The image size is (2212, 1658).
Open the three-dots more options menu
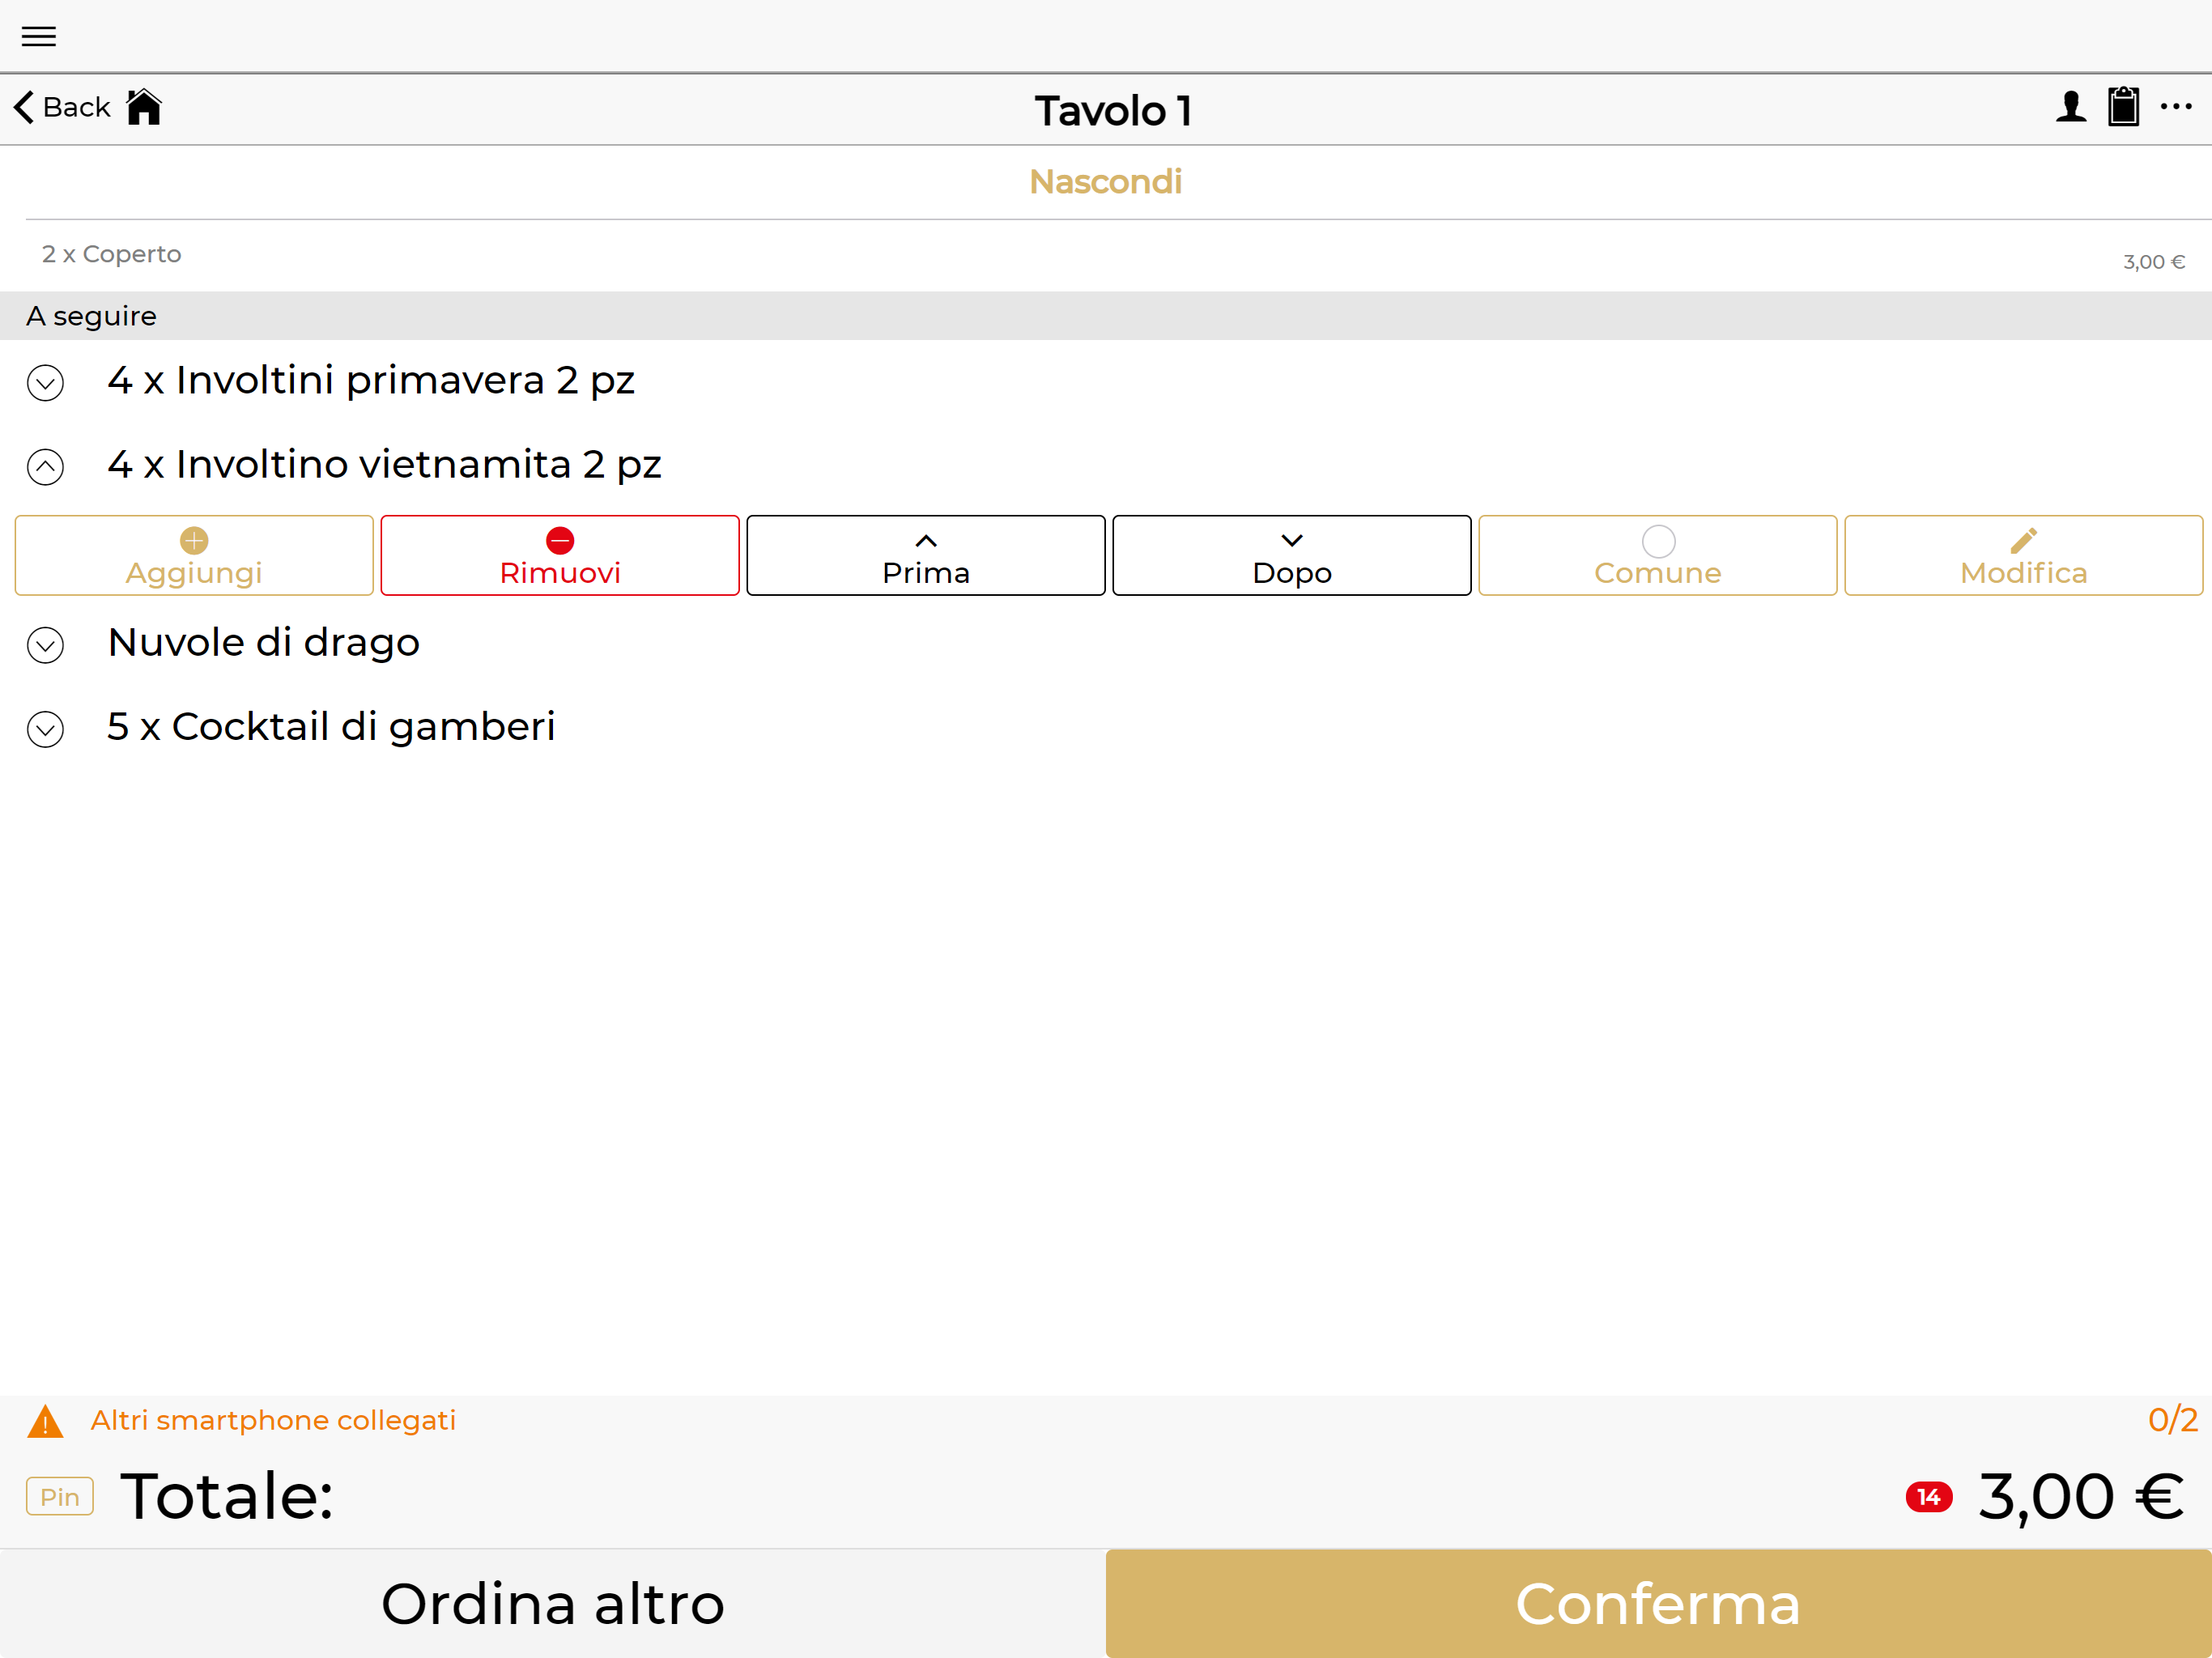point(2176,107)
